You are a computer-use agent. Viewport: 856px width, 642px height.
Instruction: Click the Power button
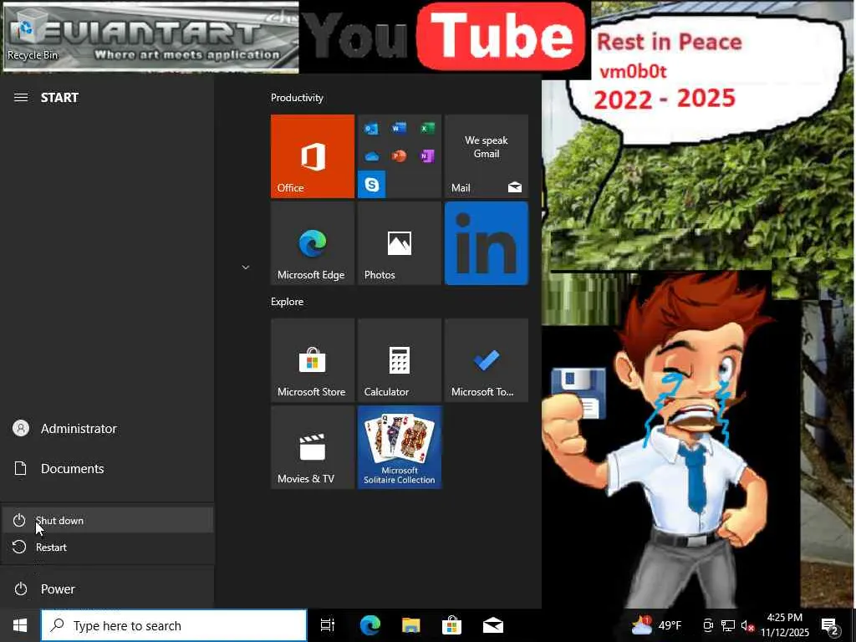[x=107, y=589]
